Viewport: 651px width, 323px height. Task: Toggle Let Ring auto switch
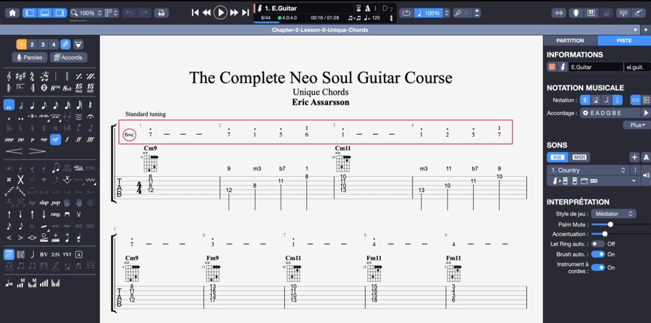point(598,244)
